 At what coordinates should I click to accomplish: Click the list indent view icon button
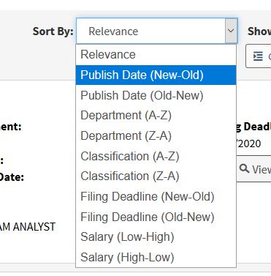259,56
